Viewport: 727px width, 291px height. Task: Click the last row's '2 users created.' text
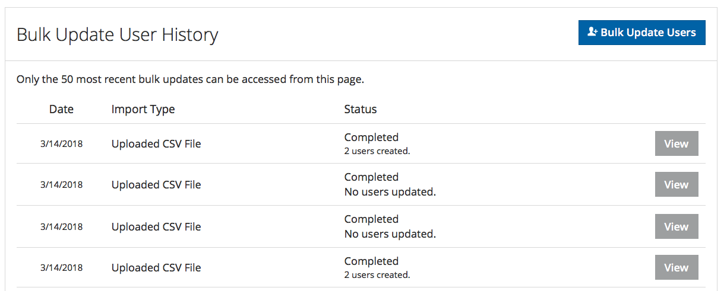pyautogui.click(x=377, y=275)
